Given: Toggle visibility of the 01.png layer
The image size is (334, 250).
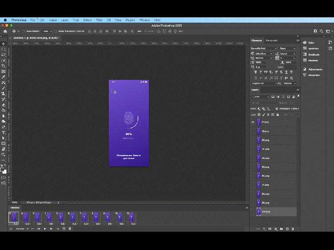Looking at the screenshot, I should 253,122.
